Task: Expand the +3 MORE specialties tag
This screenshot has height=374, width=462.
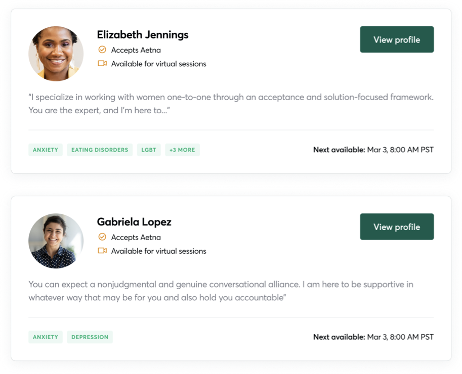Action: pyautogui.click(x=182, y=150)
